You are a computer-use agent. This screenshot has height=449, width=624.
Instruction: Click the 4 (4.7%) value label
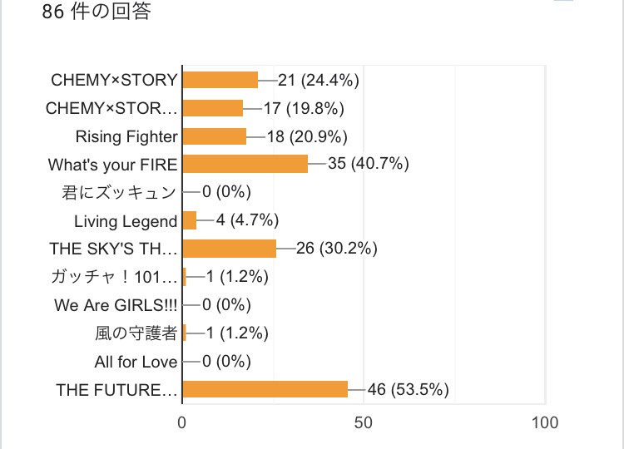247,220
